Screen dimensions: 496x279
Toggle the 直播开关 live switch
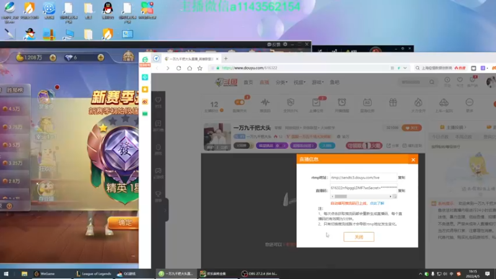(239, 102)
